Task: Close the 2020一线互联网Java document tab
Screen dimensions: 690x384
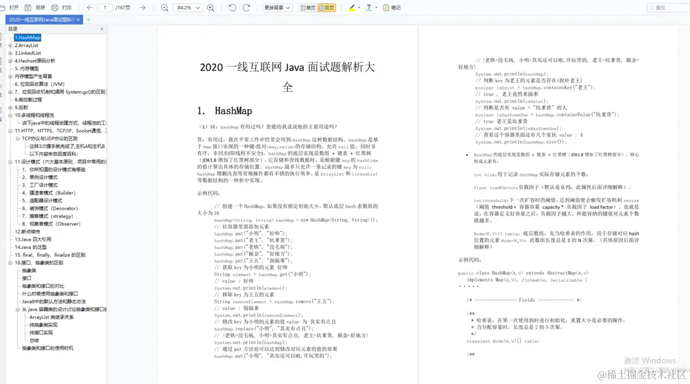Action: (x=78, y=19)
